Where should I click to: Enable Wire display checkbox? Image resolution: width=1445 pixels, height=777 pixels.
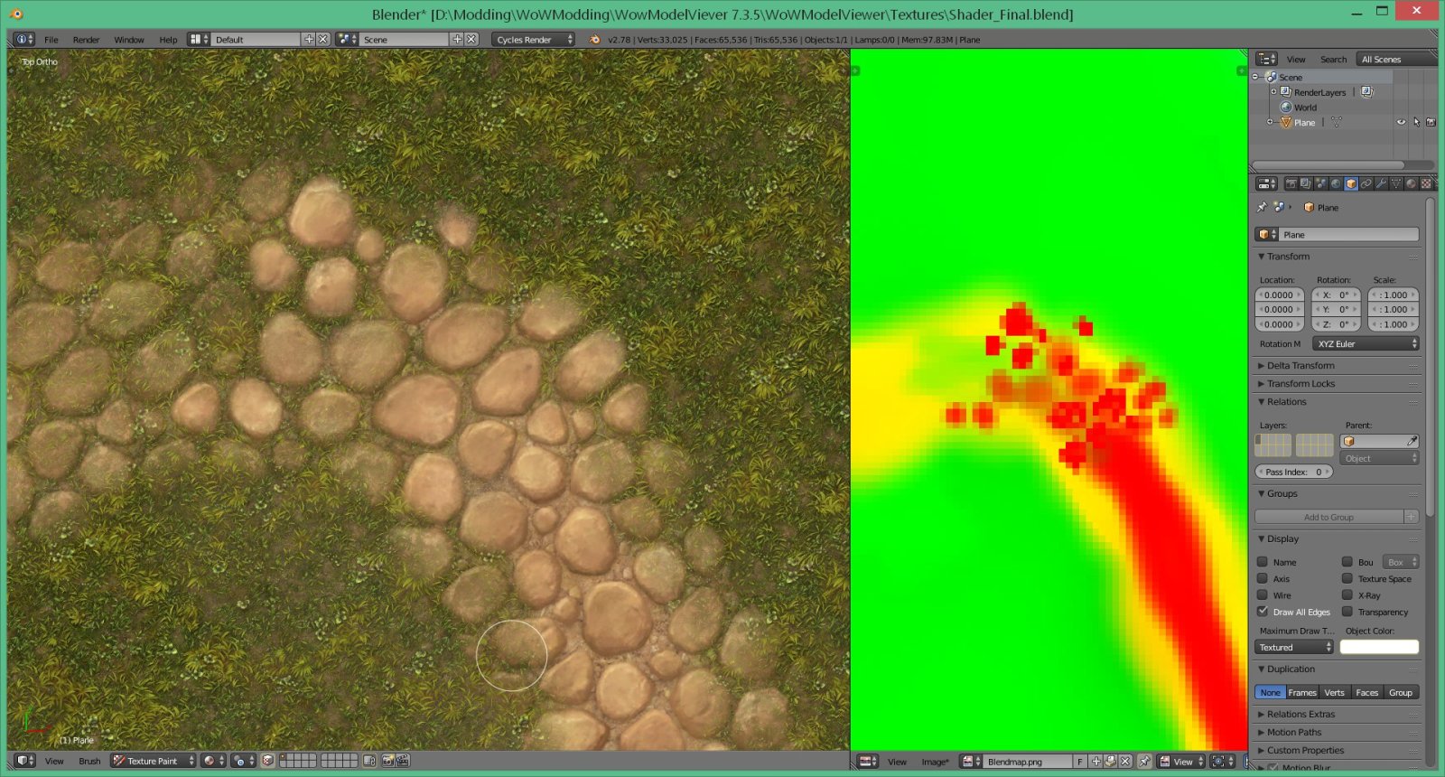coord(1263,594)
